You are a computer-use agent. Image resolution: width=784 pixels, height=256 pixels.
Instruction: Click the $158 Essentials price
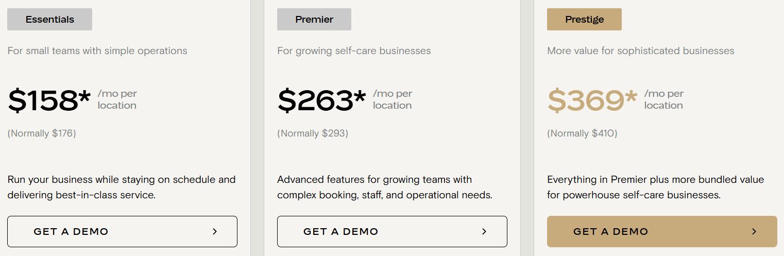coord(49,100)
